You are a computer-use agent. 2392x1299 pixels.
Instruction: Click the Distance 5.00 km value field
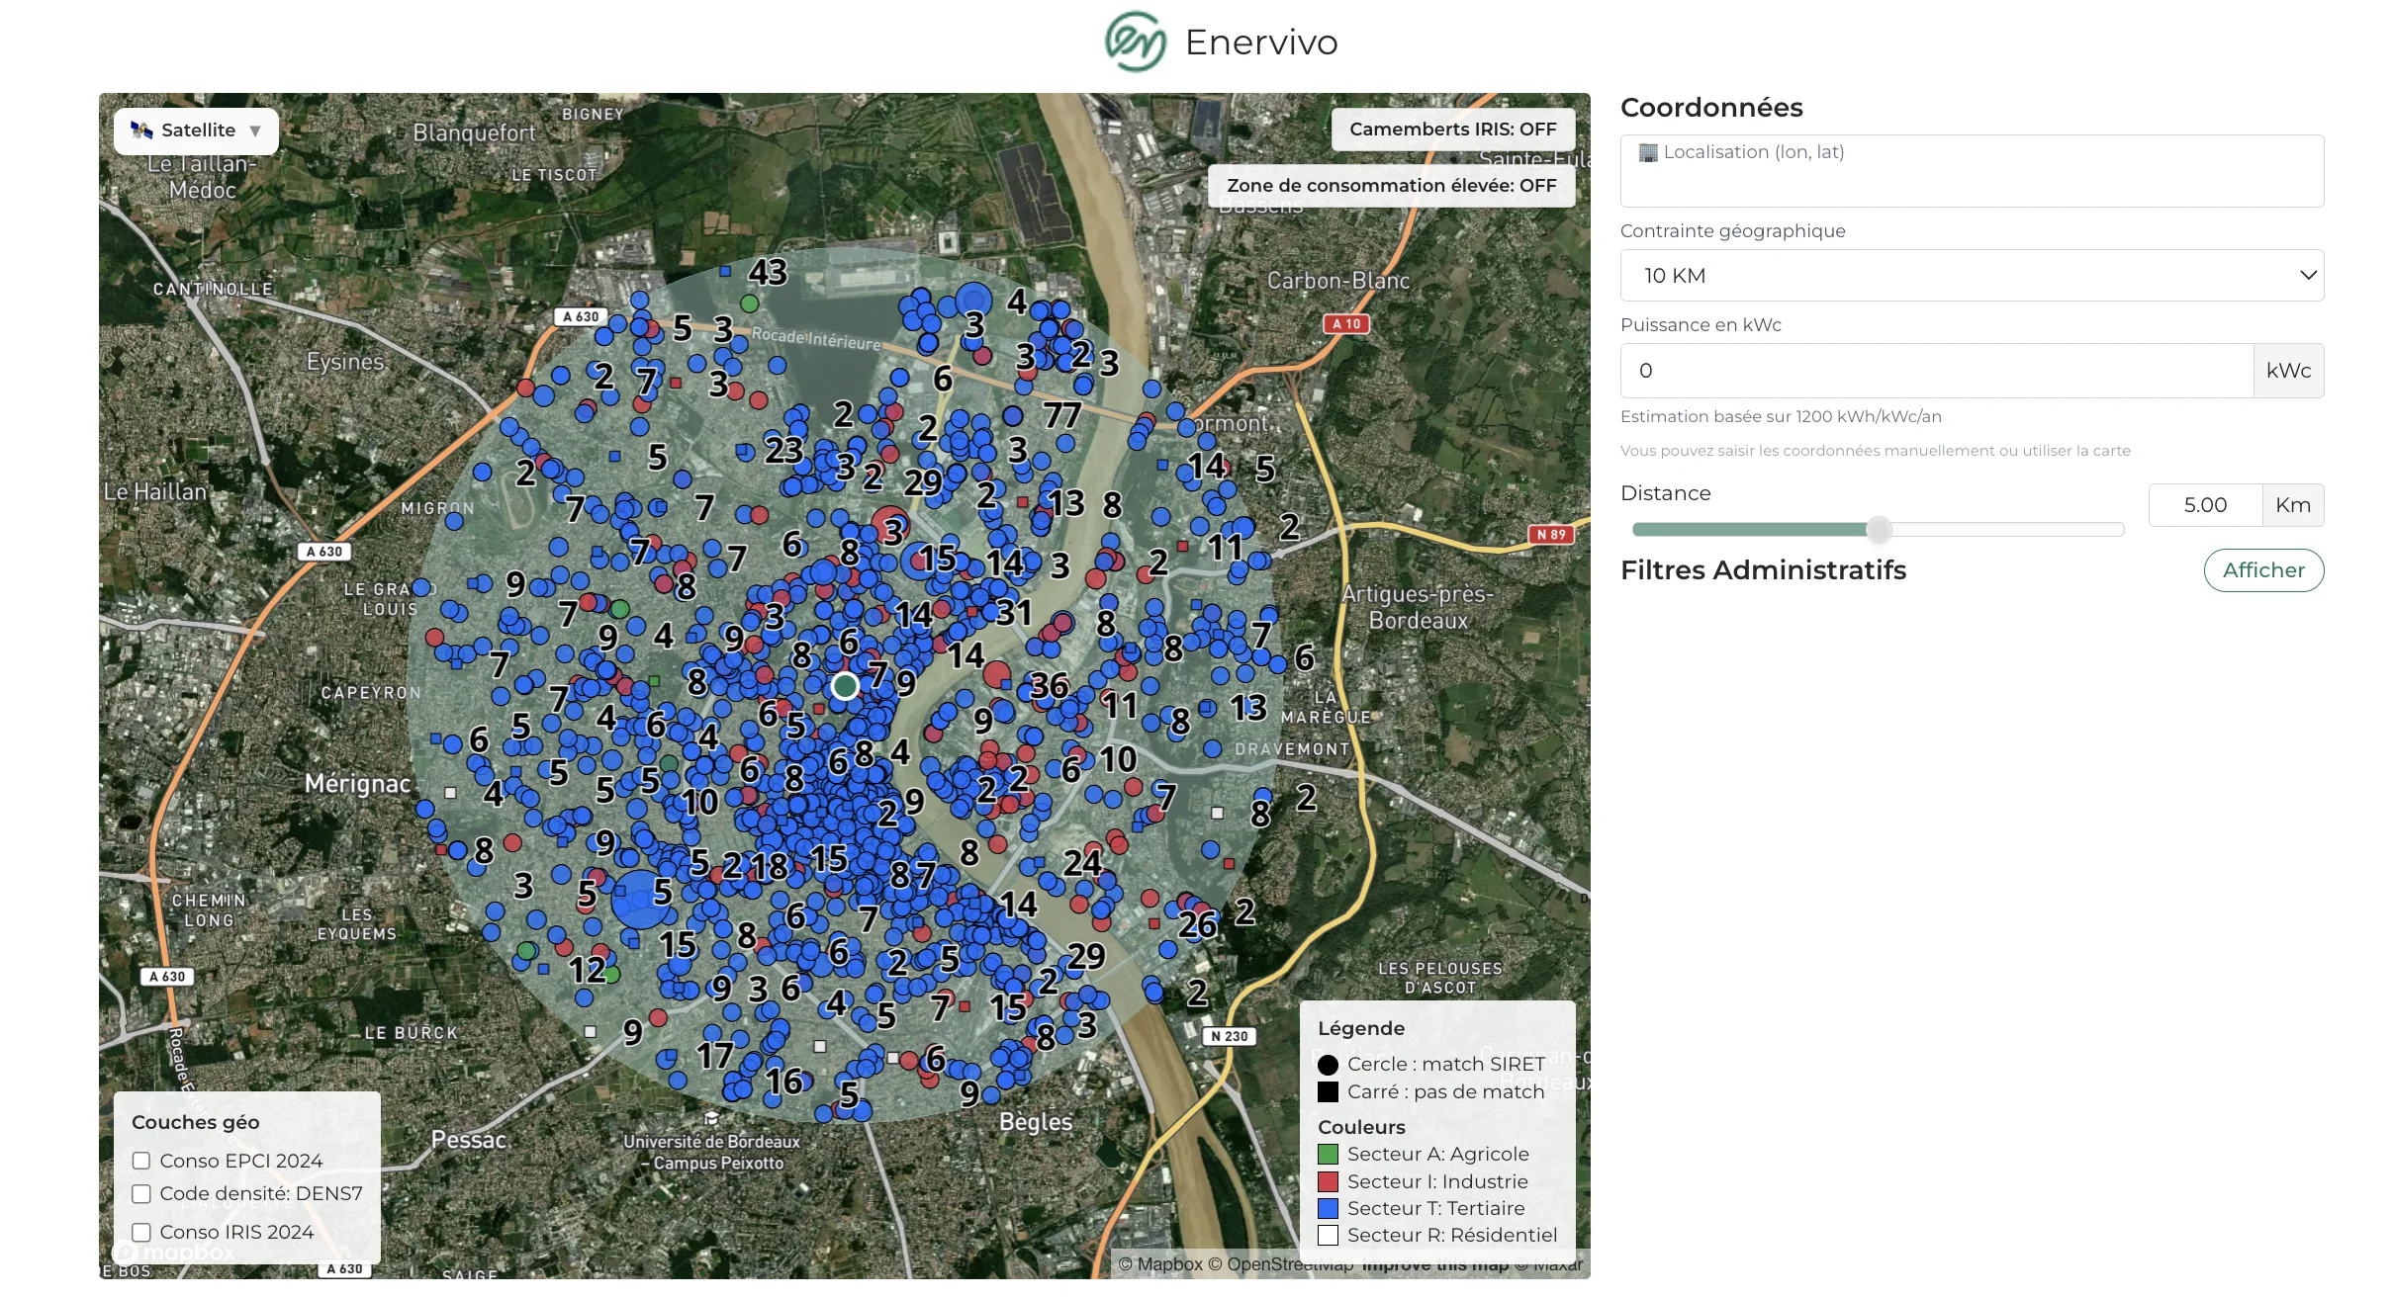(x=2204, y=505)
